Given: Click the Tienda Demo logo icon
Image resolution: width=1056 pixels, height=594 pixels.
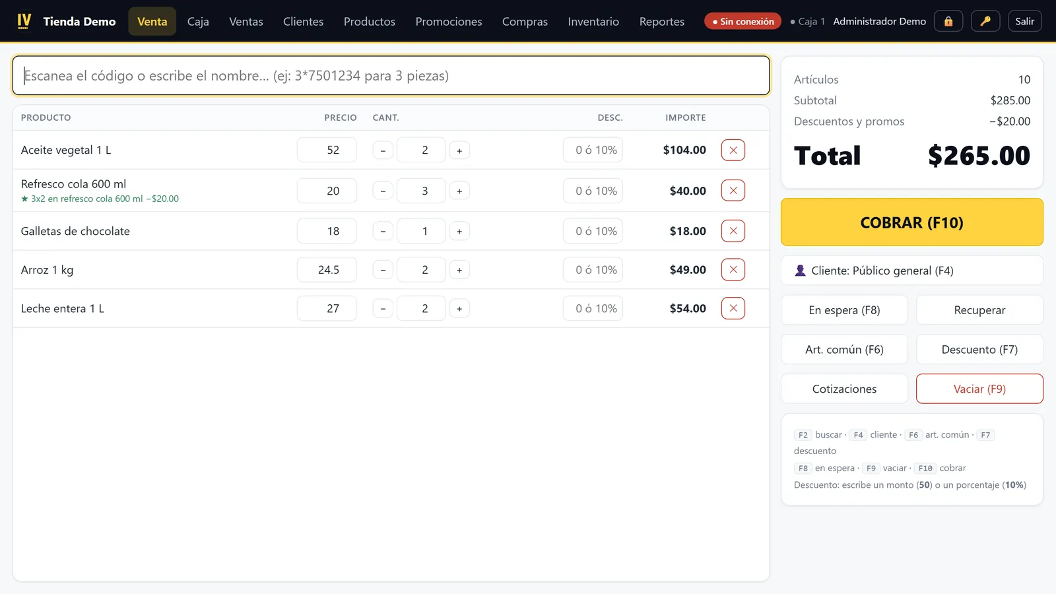Looking at the screenshot, I should [24, 21].
